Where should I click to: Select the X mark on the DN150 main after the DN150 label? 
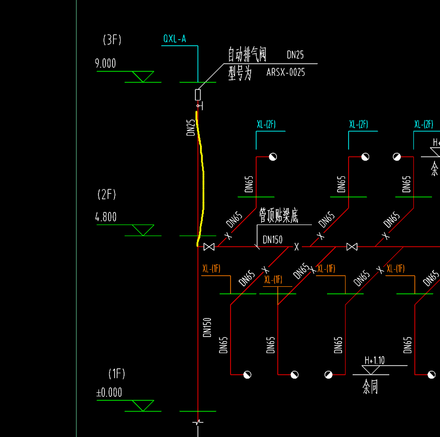(297, 247)
